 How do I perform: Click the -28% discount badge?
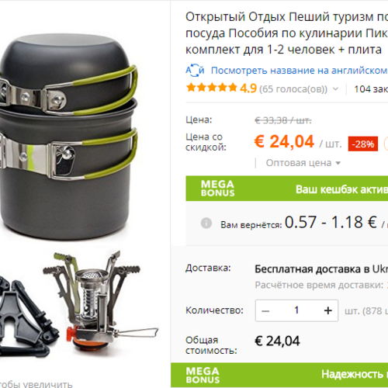tap(363, 144)
